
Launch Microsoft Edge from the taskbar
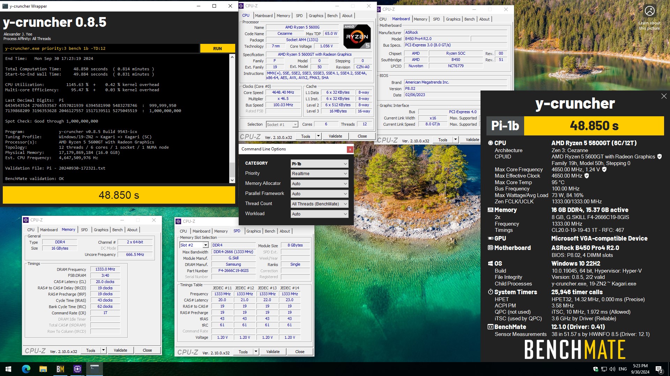(x=26, y=369)
